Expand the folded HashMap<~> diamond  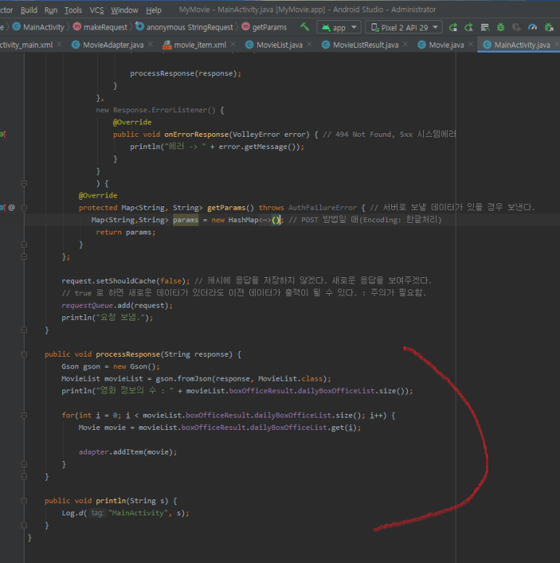(265, 220)
